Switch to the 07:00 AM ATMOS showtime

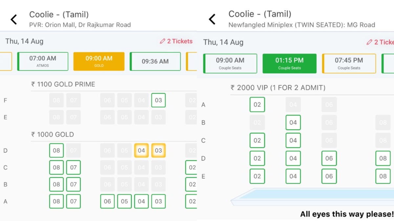click(42, 61)
